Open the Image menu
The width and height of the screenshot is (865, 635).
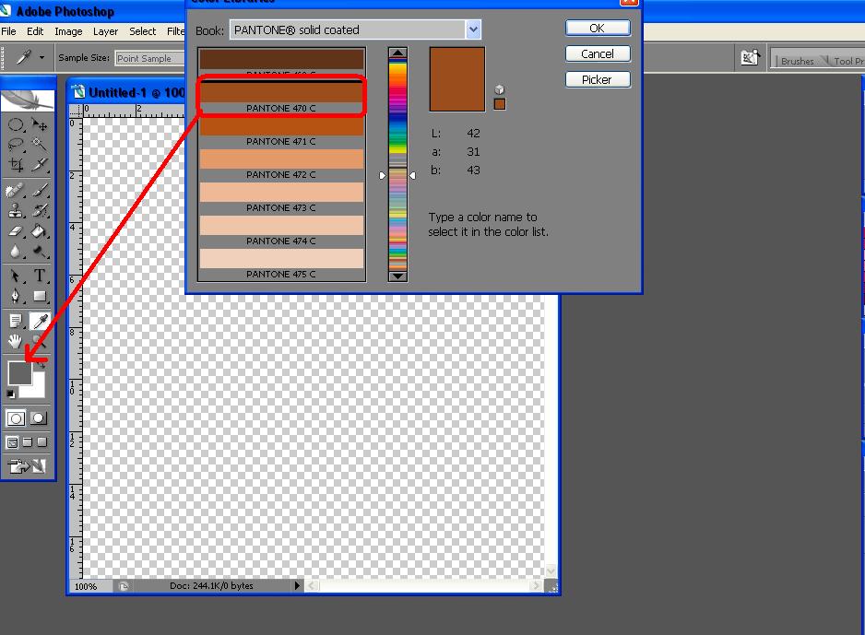(x=68, y=31)
